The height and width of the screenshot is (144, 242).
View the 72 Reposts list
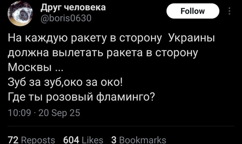31,140
